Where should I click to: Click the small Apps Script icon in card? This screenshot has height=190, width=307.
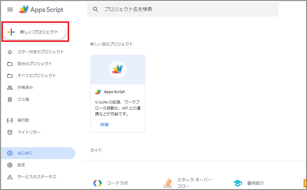98,92
